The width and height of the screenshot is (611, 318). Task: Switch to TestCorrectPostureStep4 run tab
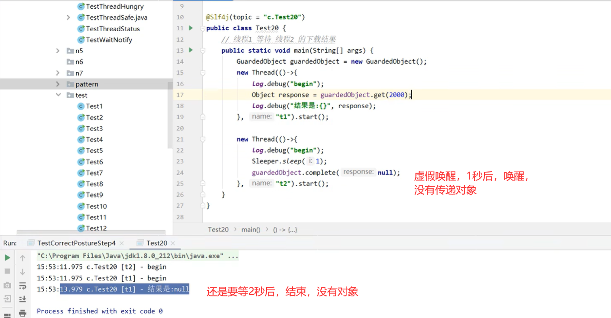[76, 243]
